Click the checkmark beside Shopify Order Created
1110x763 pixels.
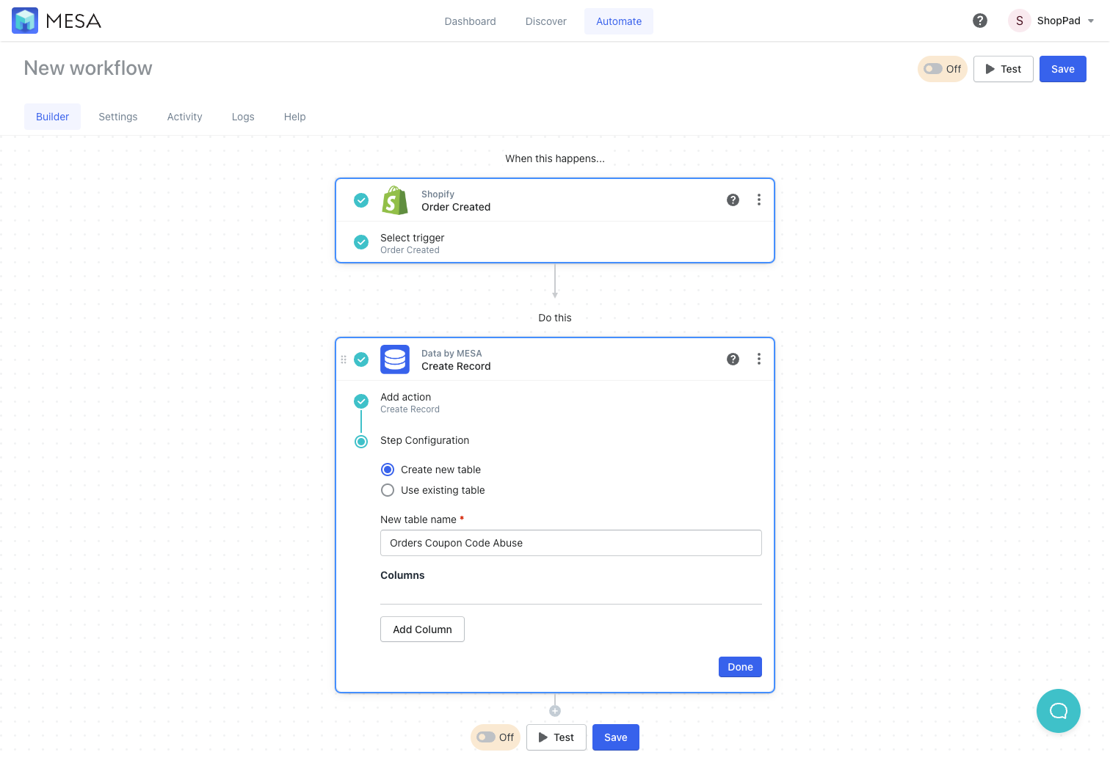pos(361,200)
